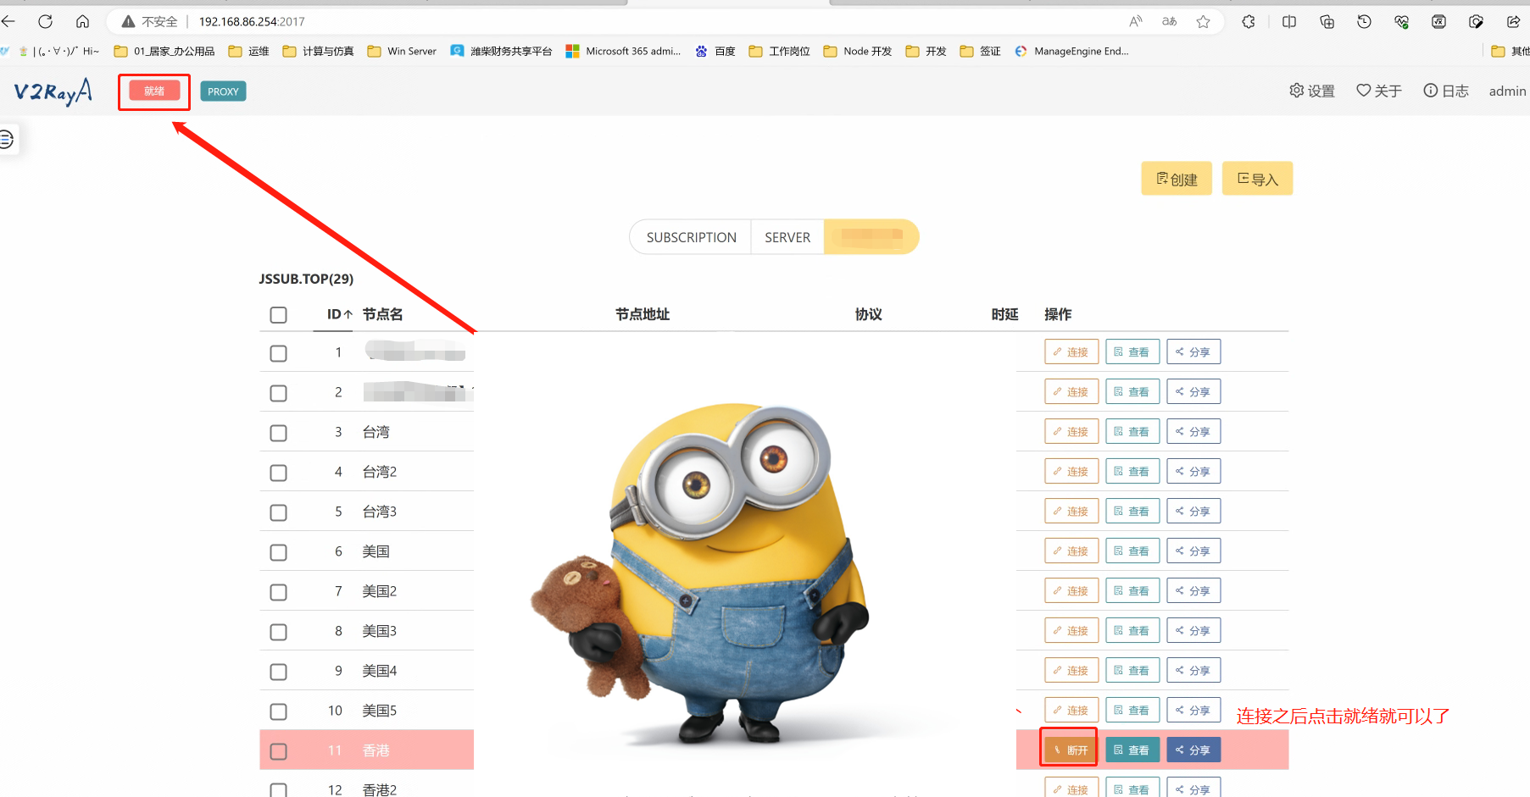Open the read aloud icon in address bar

(x=1136, y=21)
